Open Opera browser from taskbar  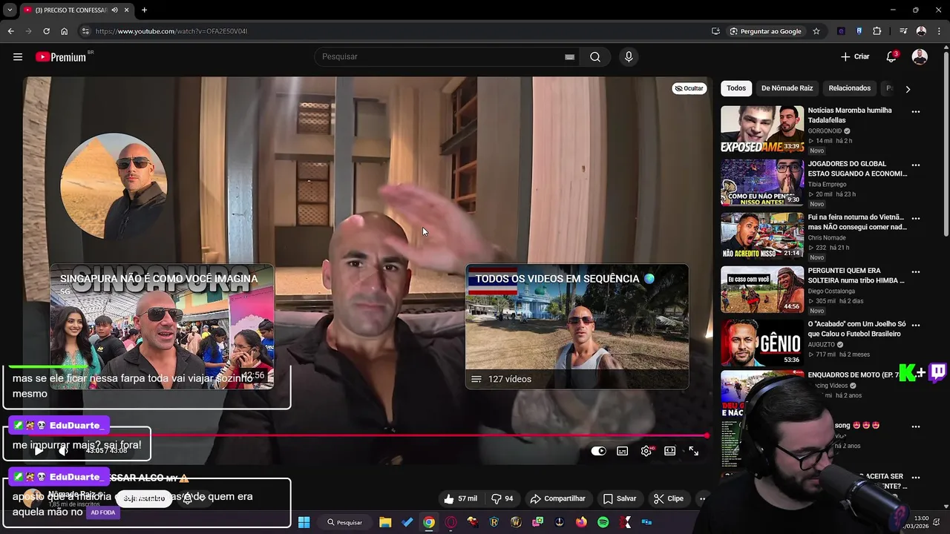[x=451, y=522]
